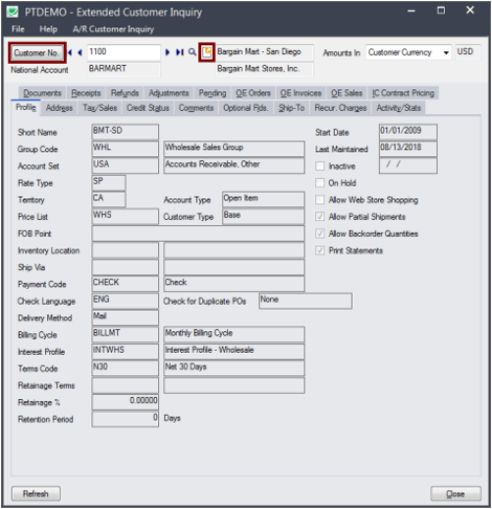Click the Check Language field ENG
The height and width of the screenshot is (509, 492).
click(x=125, y=301)
